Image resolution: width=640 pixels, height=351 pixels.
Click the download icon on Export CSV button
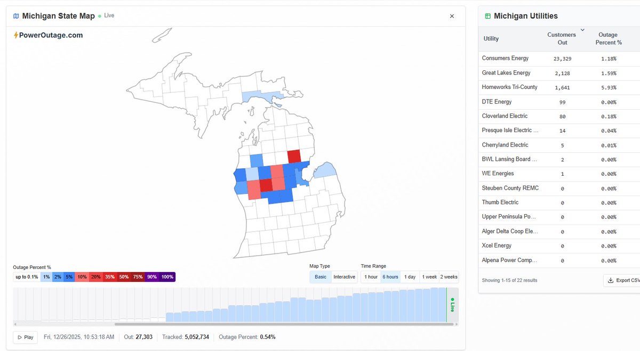610,280
